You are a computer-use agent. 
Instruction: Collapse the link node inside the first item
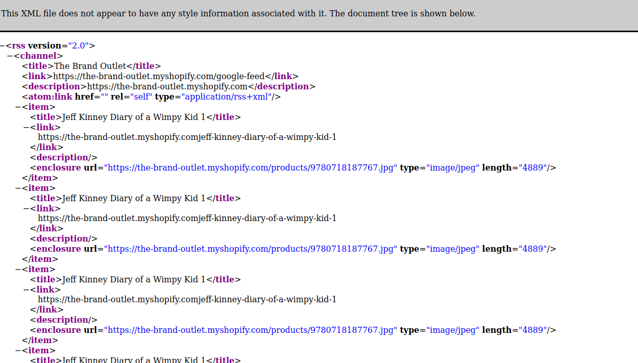[x=27, y=128]
